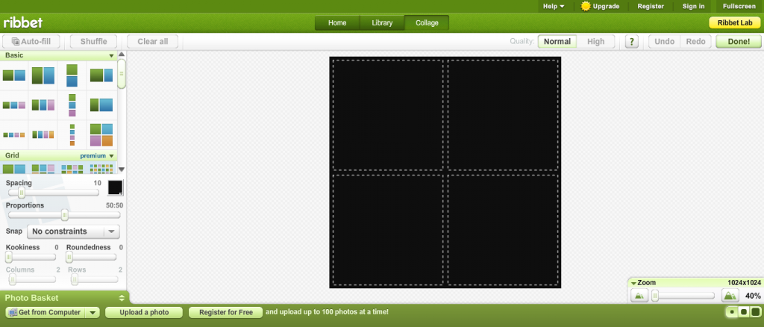The height and width of the screenshot is (327, 764).
Task: Select the three vertically stacked squares layout
Action: click(x=72, y=105)
